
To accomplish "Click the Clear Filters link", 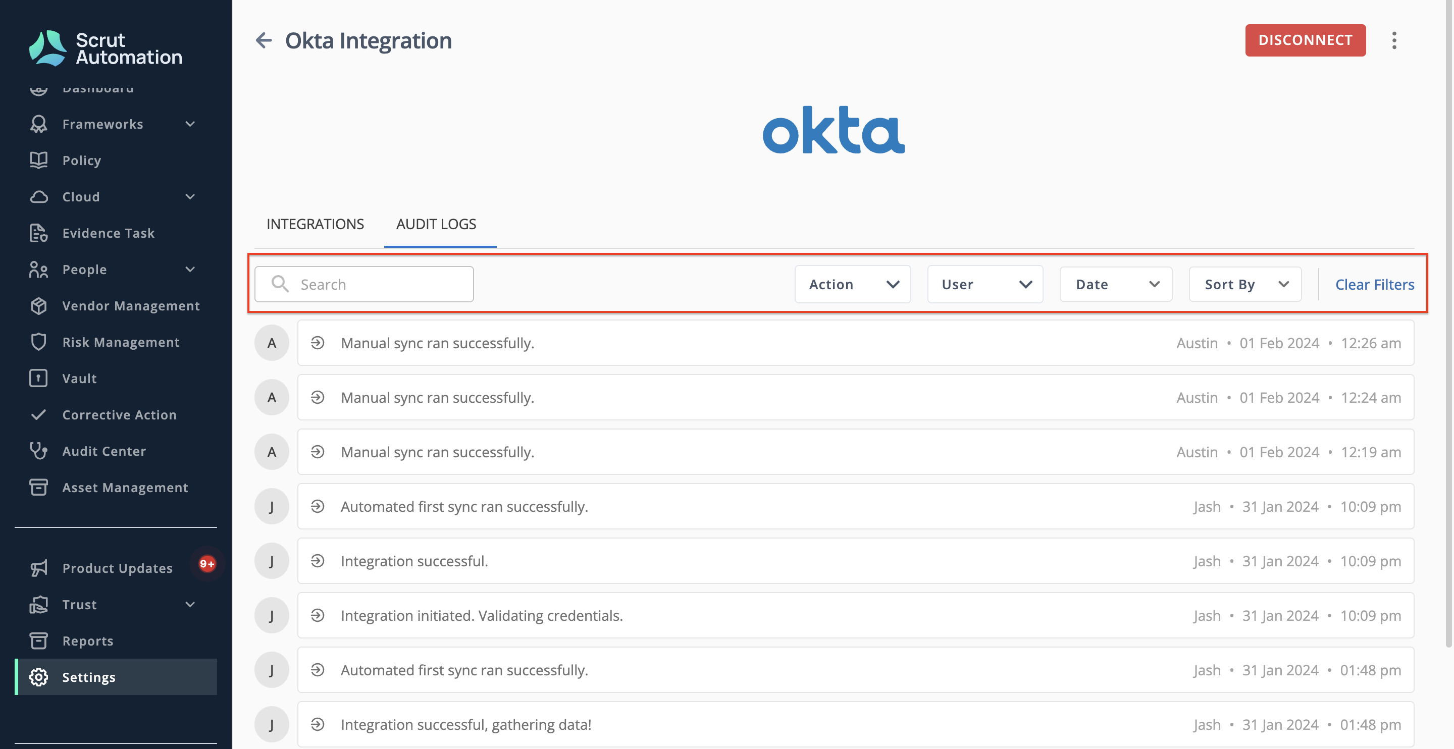I will click(1374, 285).
